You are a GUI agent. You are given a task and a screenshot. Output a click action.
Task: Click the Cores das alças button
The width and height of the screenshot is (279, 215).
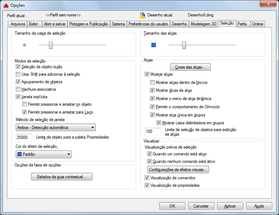[x=190, y=67]
